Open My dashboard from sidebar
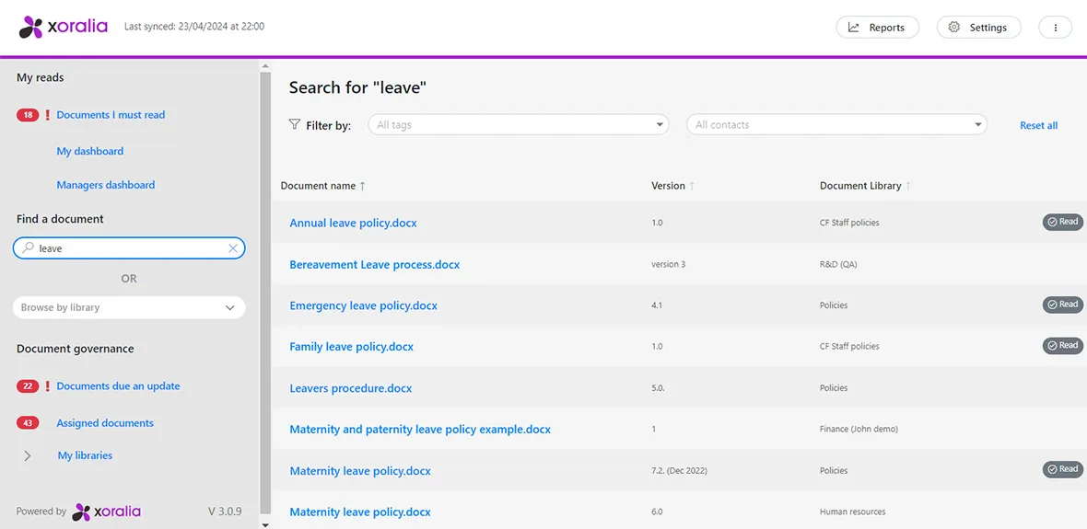This screenshot has height=529, width=1087. coord(89,151)
